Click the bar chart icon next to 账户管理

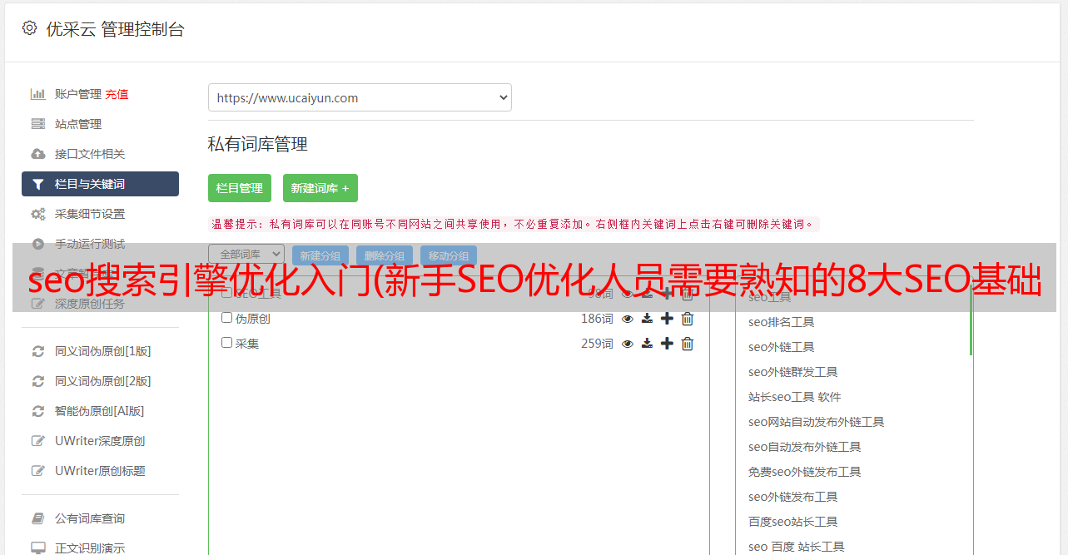pos(38,94)
